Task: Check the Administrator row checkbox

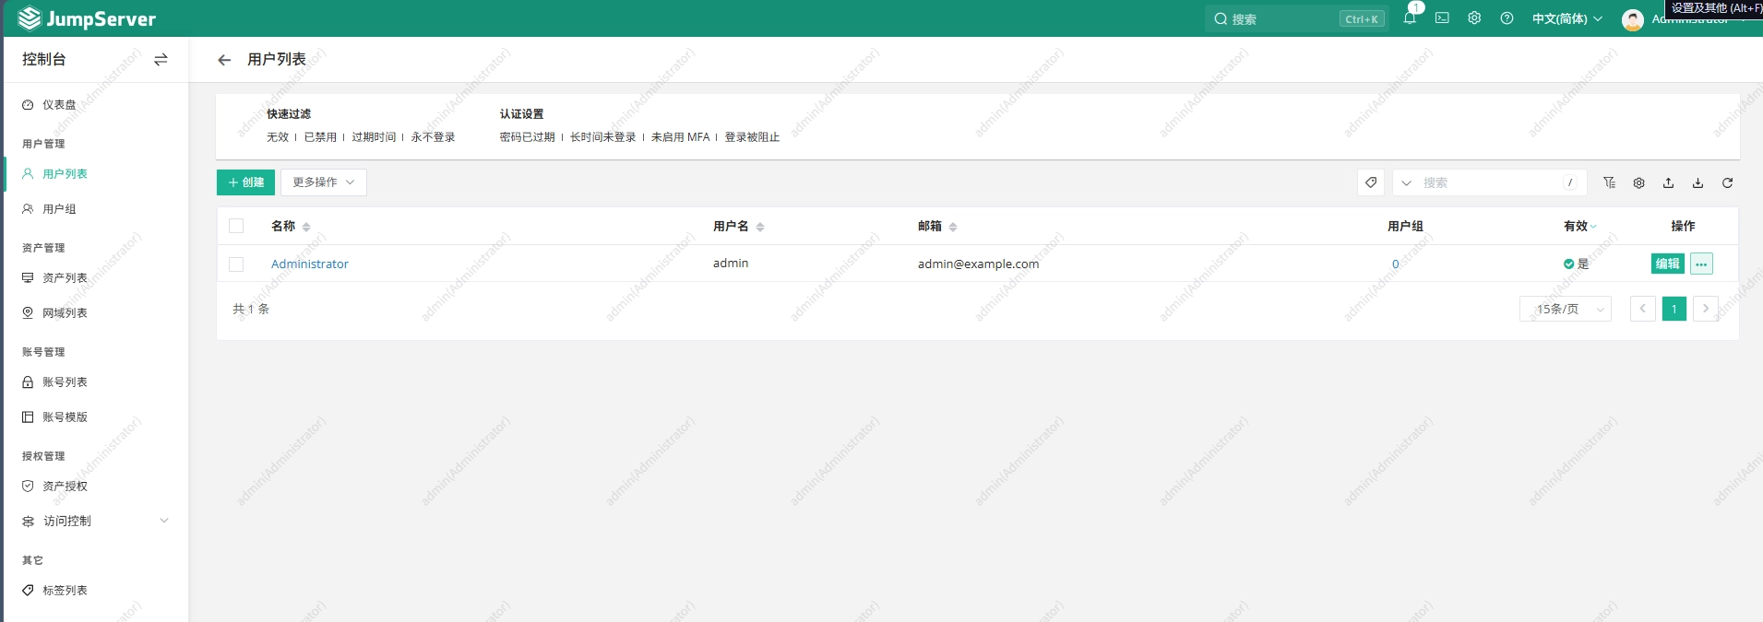Action: click(x=236, y=264)
